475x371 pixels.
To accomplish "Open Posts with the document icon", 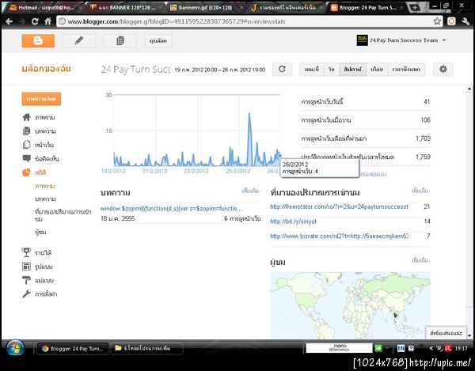I will pyautogui.click(x=27, y=131).
